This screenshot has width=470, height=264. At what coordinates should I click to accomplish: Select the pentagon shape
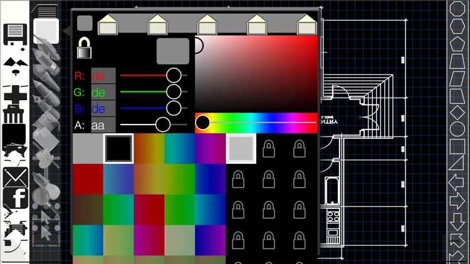click(x=457, y=44)
